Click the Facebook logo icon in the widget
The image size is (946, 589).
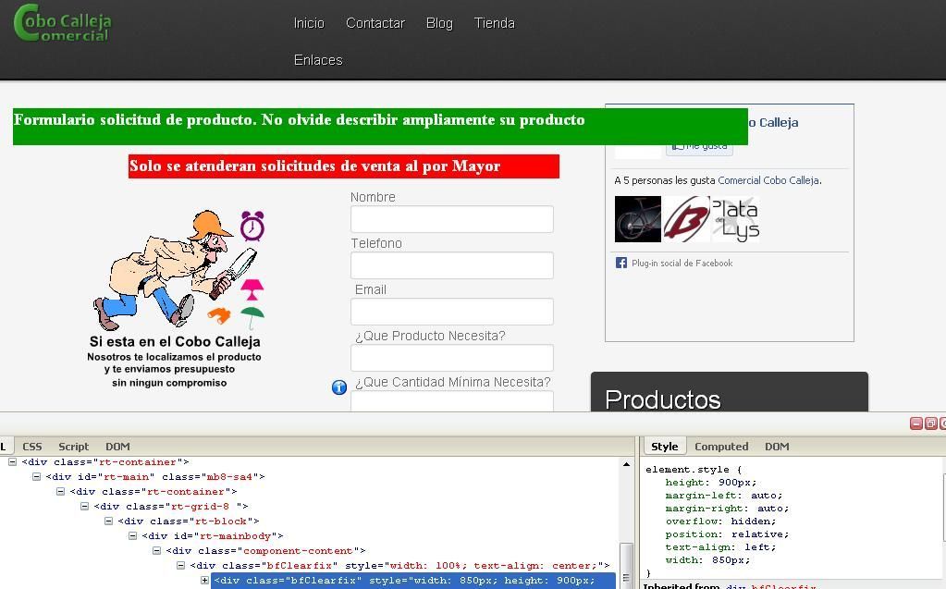[x=620, y=263]
